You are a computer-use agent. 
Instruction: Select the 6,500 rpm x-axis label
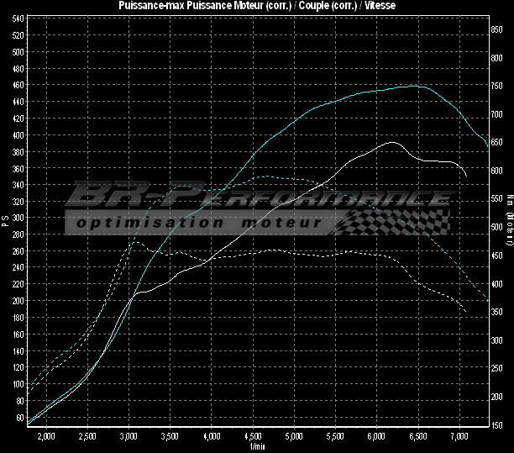(x=417, y=436)
